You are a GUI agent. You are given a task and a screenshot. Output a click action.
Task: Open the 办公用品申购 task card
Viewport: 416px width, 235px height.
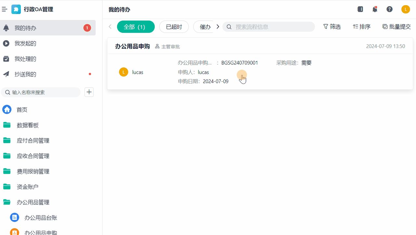[x=132, y=46]
